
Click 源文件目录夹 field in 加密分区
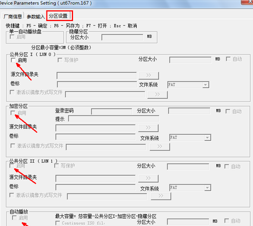(x=96, y=128)
